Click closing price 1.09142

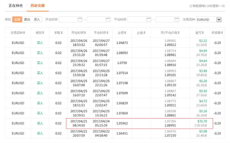tap(170, 95)
